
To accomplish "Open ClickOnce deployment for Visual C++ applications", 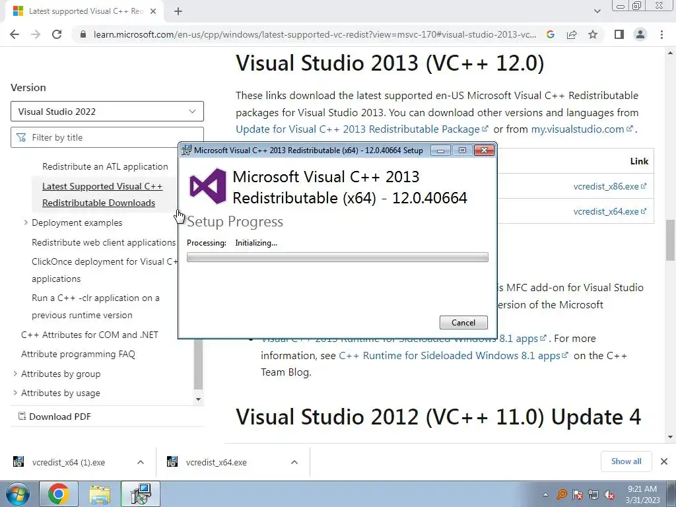I will [104, 270].
